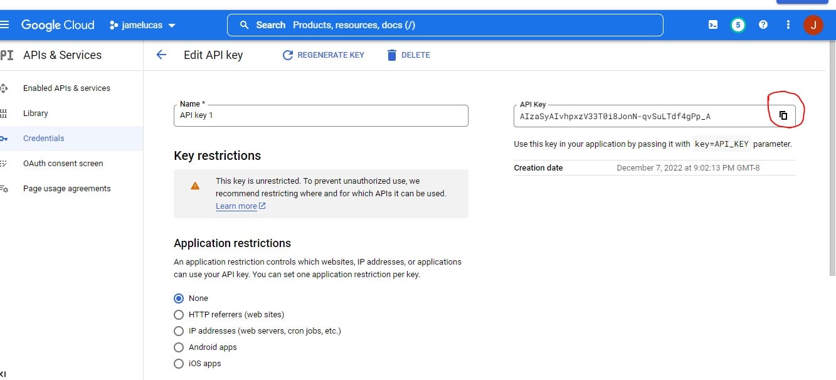The width and height of the screenshot is (836, 380).
Task: Go to Enabled APIs & services
Action: pos(66,88)
